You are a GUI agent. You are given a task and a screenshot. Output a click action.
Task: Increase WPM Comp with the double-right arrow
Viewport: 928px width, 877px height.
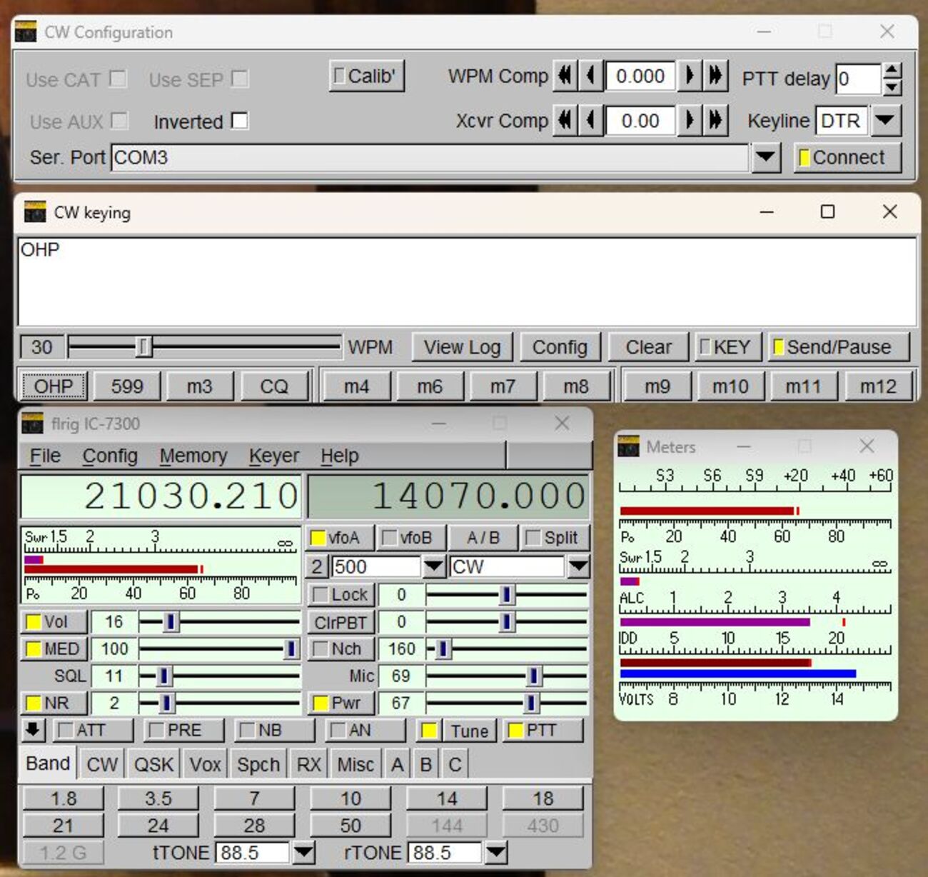click(715, 76)
